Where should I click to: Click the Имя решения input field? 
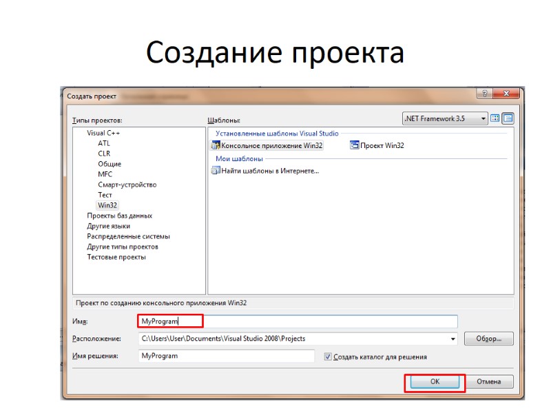(x=227, y=356)
